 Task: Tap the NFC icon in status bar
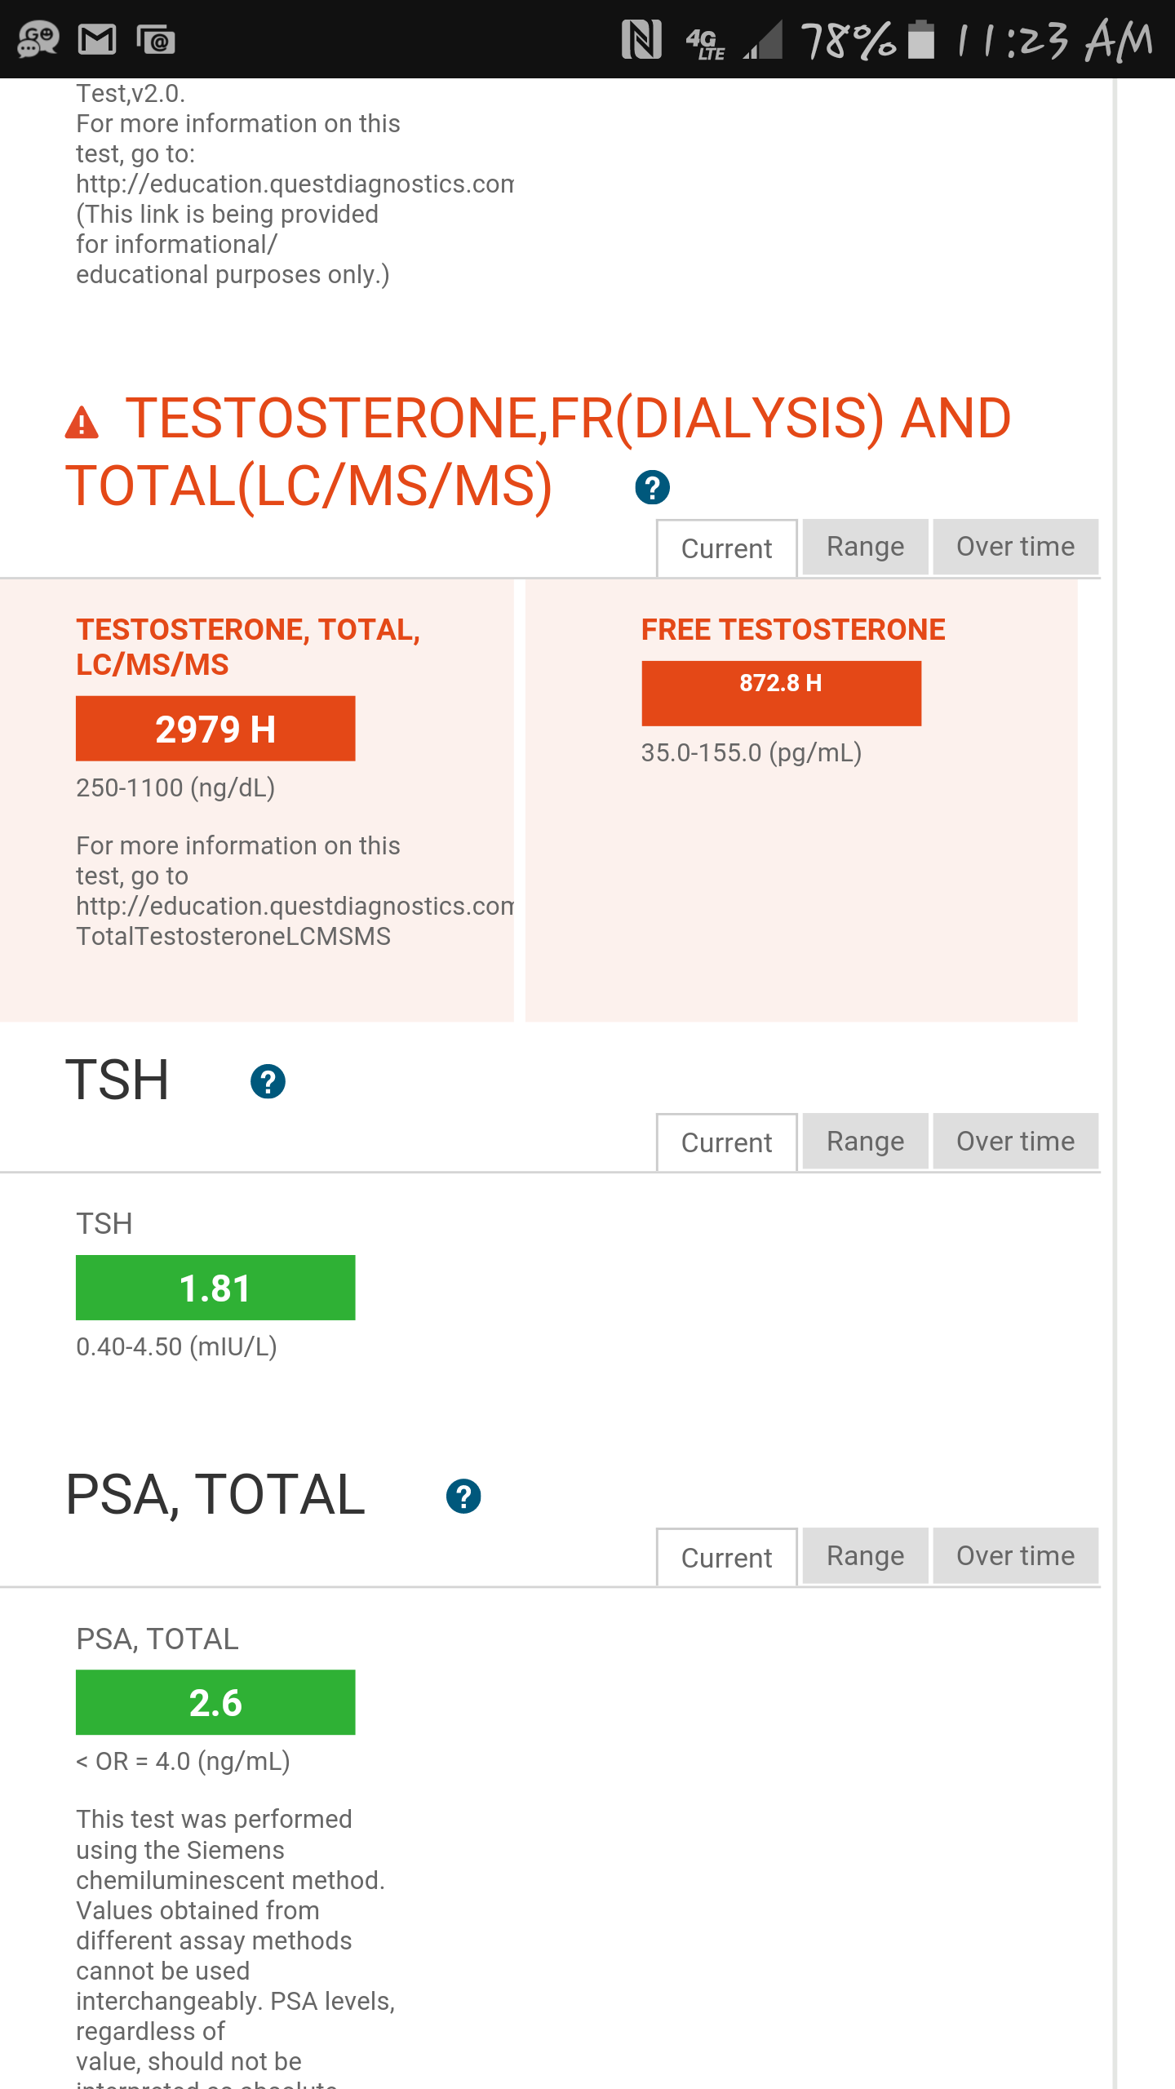[641, 39]
